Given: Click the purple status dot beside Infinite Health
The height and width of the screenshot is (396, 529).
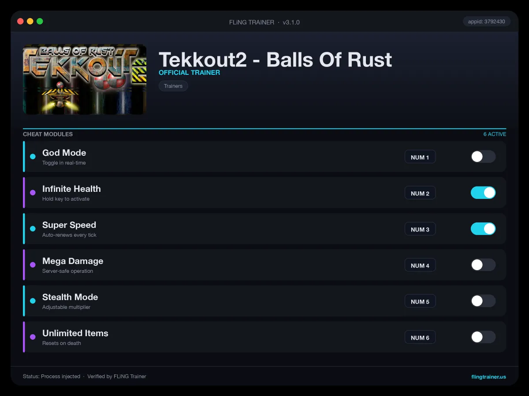Looking at the screenshot, I should coord(33,193).
